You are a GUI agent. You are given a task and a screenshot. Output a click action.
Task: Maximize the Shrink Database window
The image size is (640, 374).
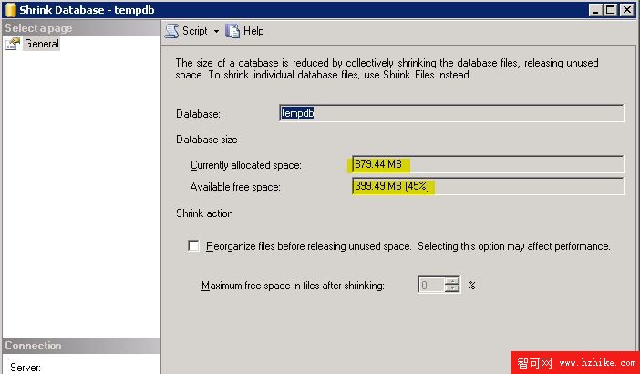point(610,10)
